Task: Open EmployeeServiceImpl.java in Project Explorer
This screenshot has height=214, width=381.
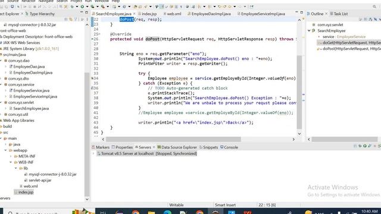Action: pyautogui.click(x=35, y=96)
